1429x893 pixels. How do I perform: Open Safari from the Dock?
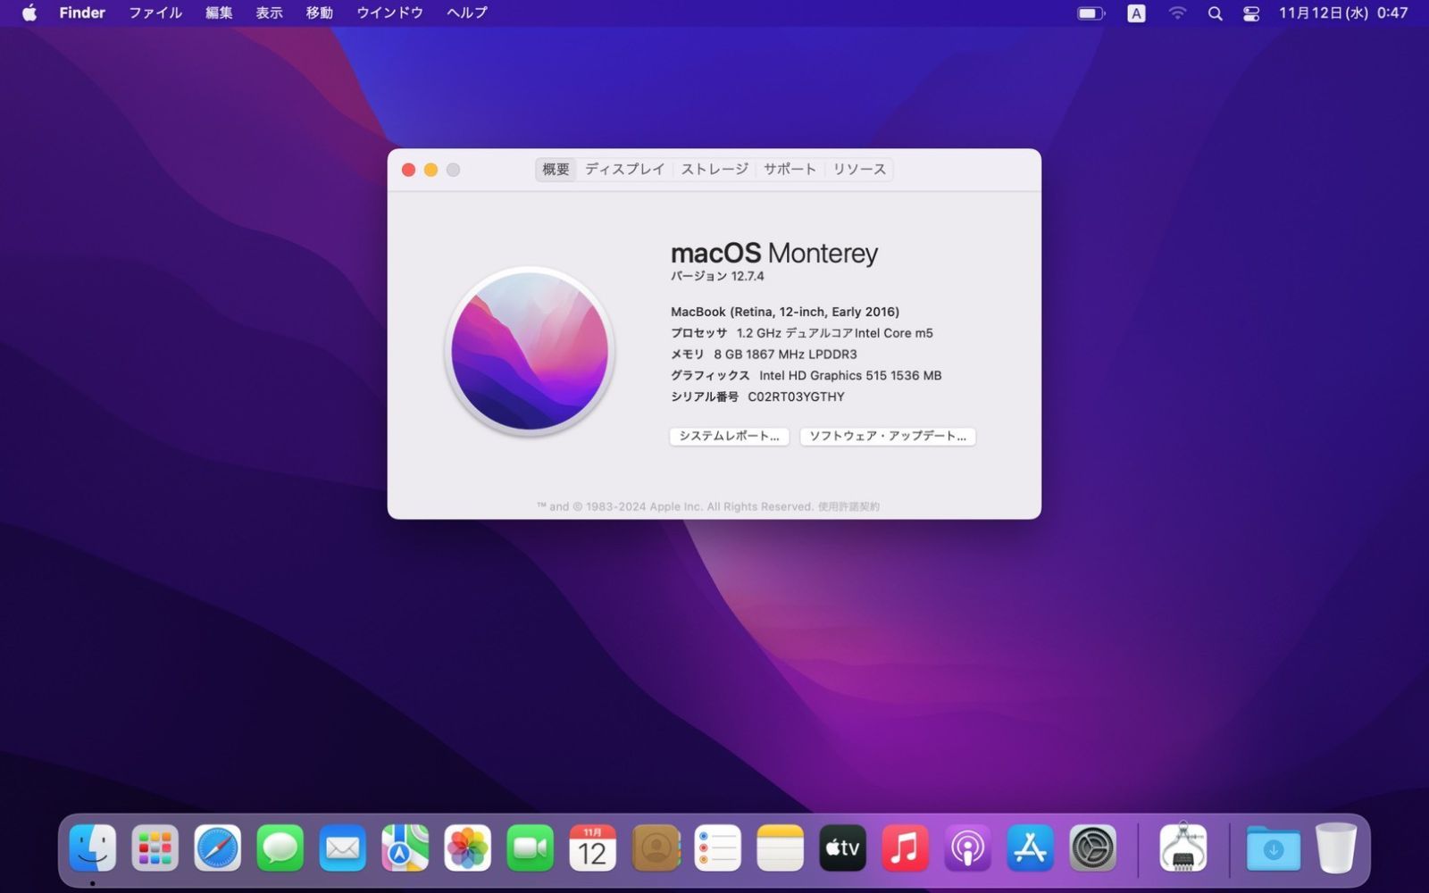point(217,847)
